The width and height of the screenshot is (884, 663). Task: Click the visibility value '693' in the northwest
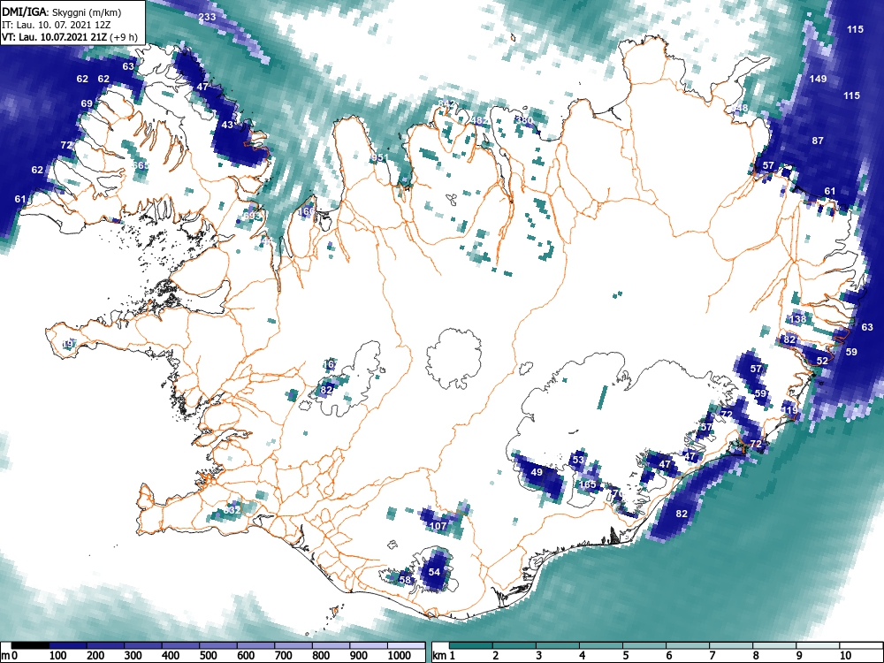pos(251,216)
